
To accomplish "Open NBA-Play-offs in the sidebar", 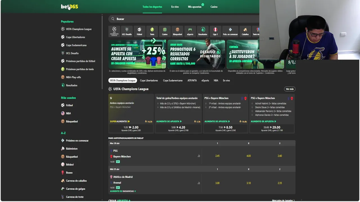I will coord(71,77).
